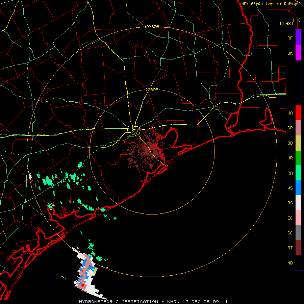Click the RF purple legend swatch
The height and width of the screenshot is (304, 304).
pos(298,38)
